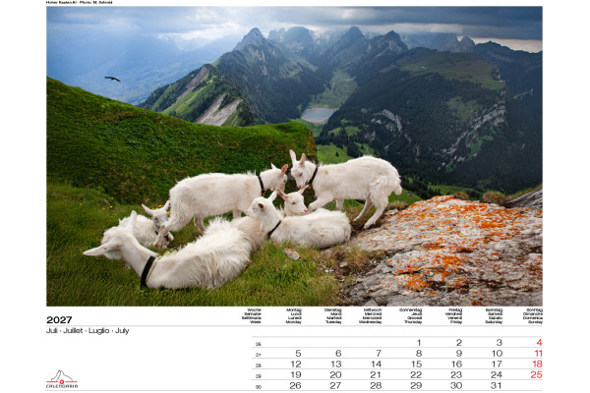Click small week number 27 in Woche column
Image resolution: width=590 pixels, height=393 pixels.
(x=259, y=355)
